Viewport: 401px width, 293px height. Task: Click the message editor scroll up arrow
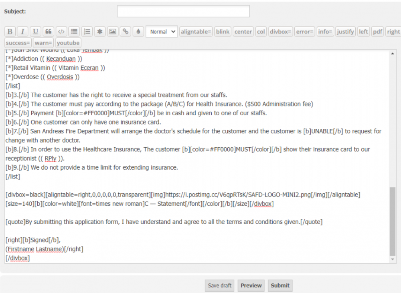click(x=392, y=54)
